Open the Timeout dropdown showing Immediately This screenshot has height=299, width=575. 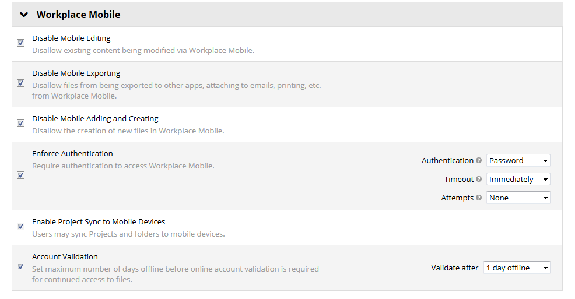point(518,180)
